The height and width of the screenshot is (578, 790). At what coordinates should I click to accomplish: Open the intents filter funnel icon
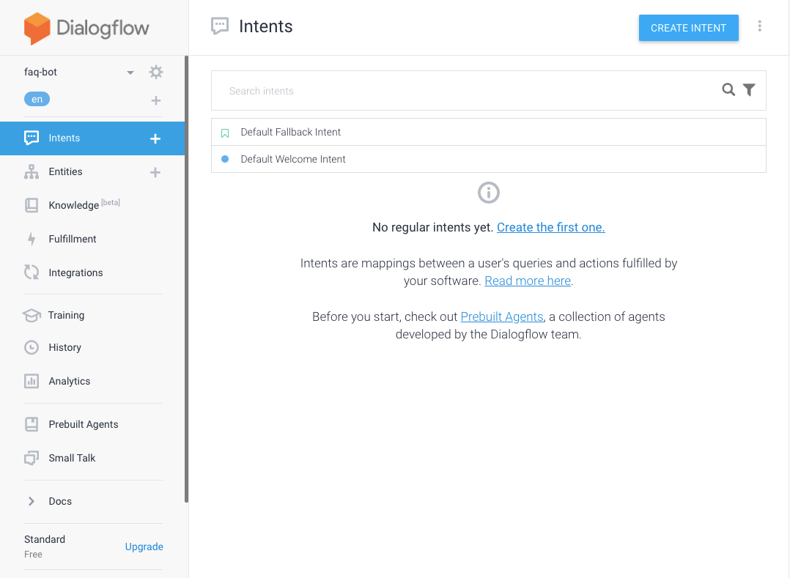[749, 89]
